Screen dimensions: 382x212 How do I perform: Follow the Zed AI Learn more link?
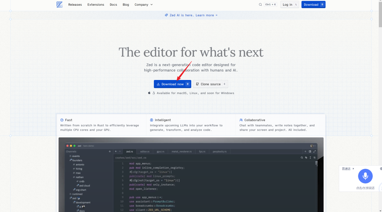click(206, 15)
